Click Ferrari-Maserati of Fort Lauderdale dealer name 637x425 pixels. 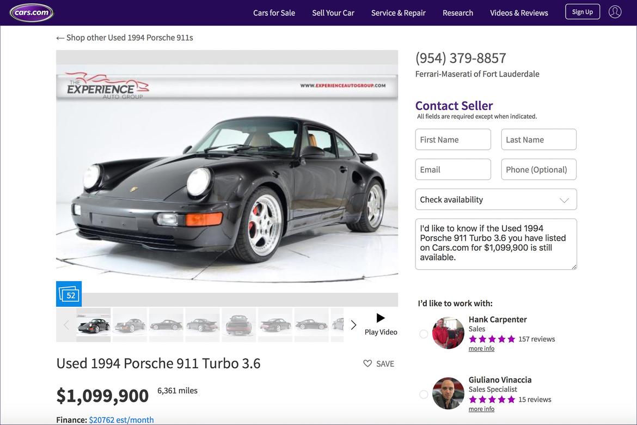477,74
